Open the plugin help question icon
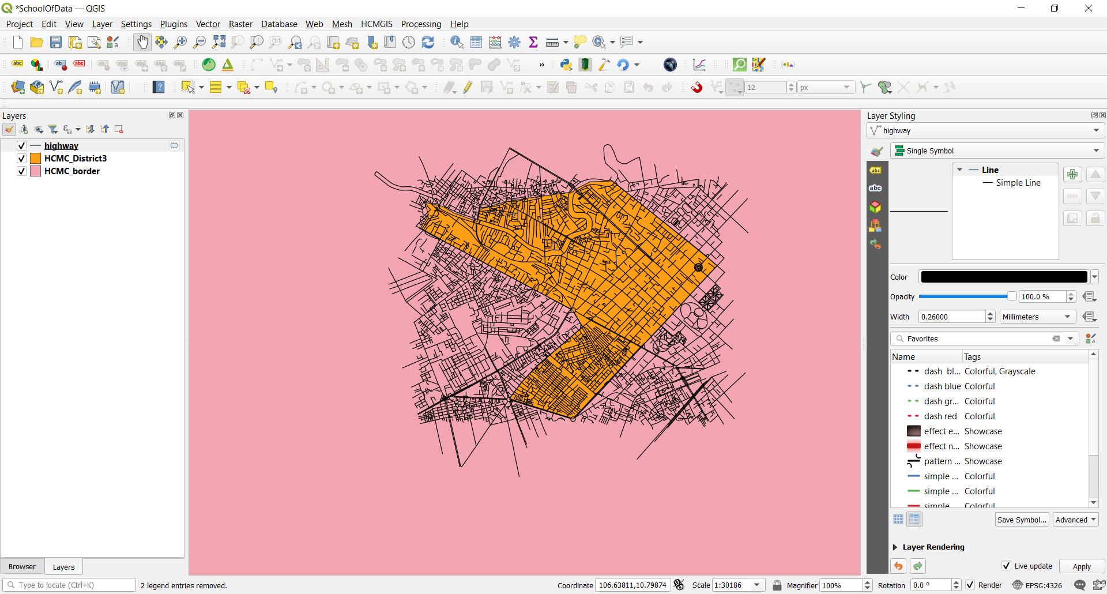The height and width of the screenshot is (594, 1107). (x=159, y=87)
